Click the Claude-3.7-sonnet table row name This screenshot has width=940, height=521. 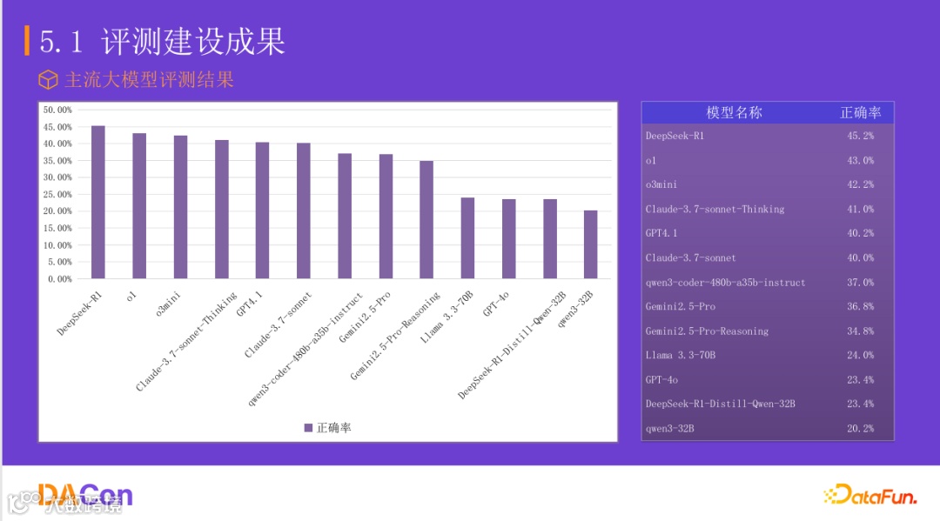[x=690, y=257]
